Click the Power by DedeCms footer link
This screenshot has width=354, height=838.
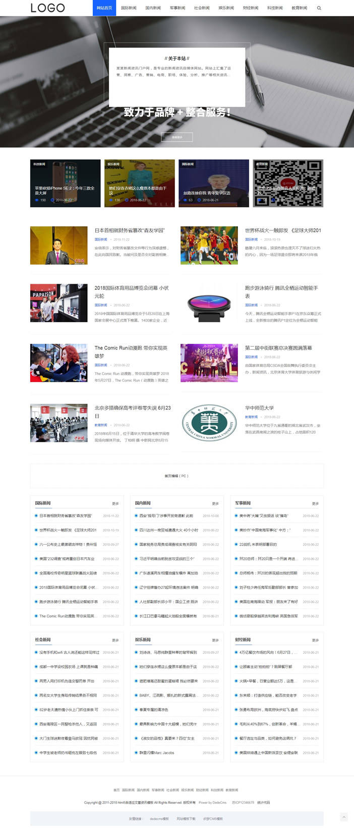212,802
